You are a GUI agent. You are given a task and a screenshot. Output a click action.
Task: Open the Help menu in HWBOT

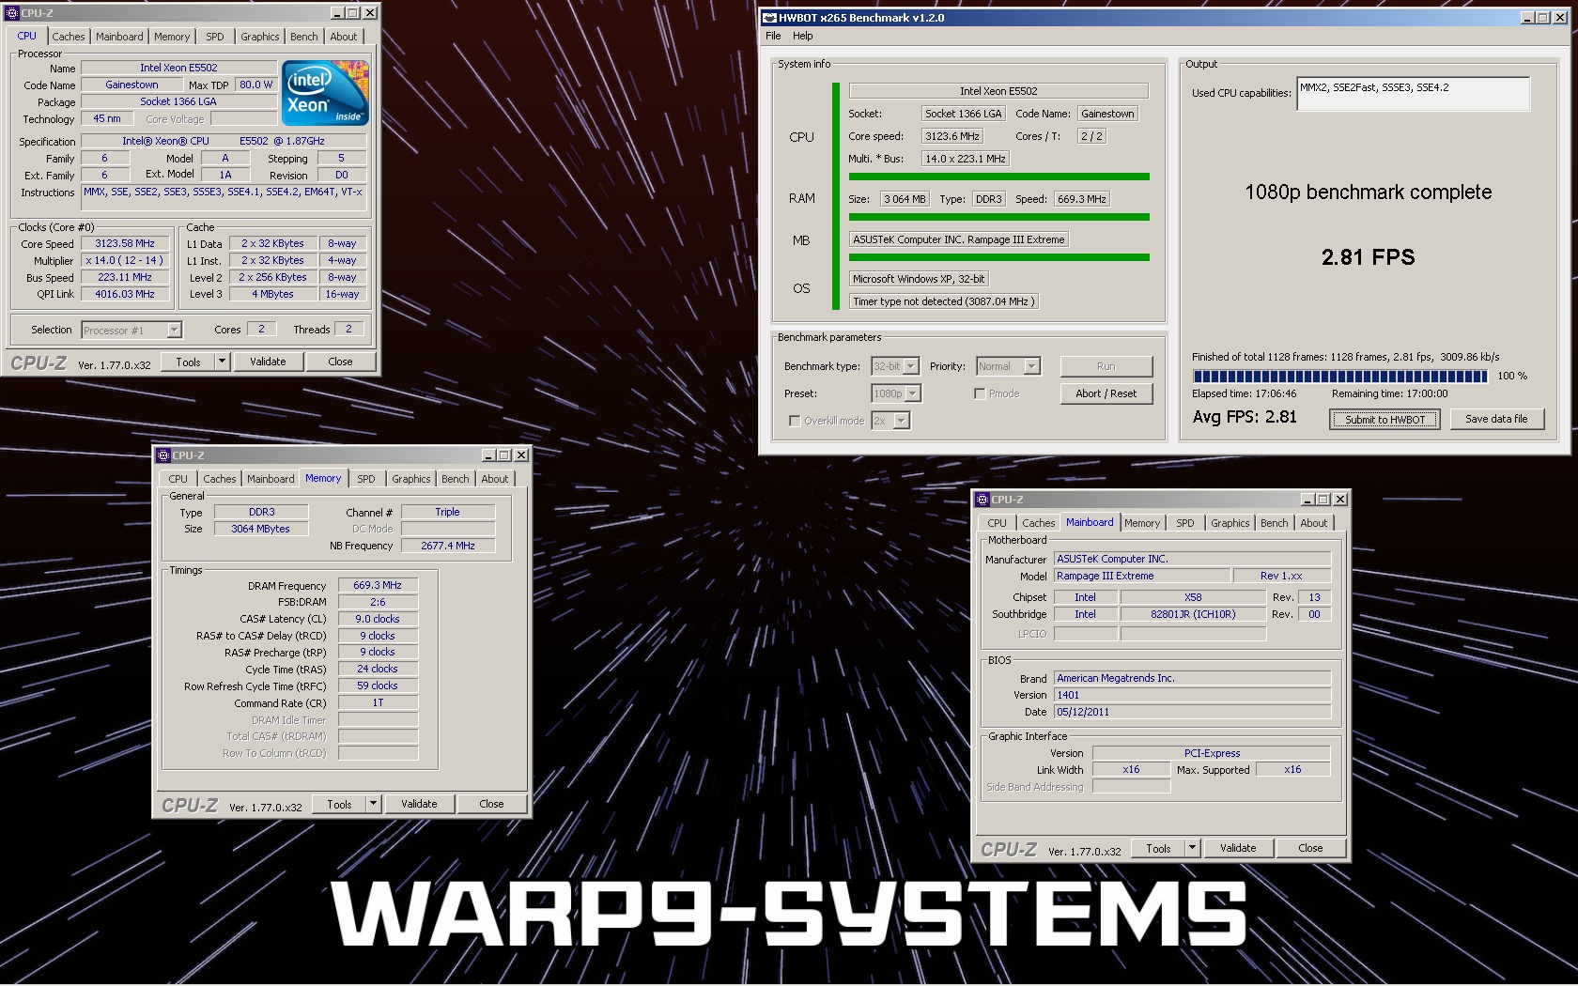tap(803, 36)
